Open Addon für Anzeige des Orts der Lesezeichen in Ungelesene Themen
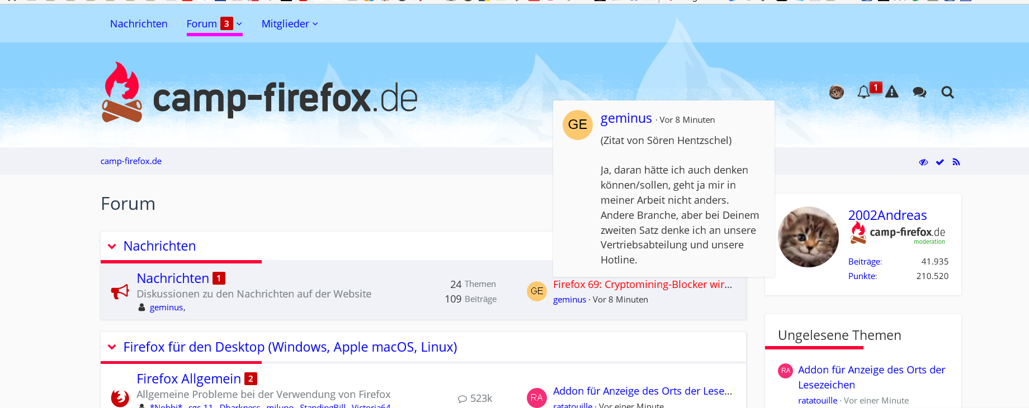The height and width of the screenshot is (408, 1029). (871, 377)
